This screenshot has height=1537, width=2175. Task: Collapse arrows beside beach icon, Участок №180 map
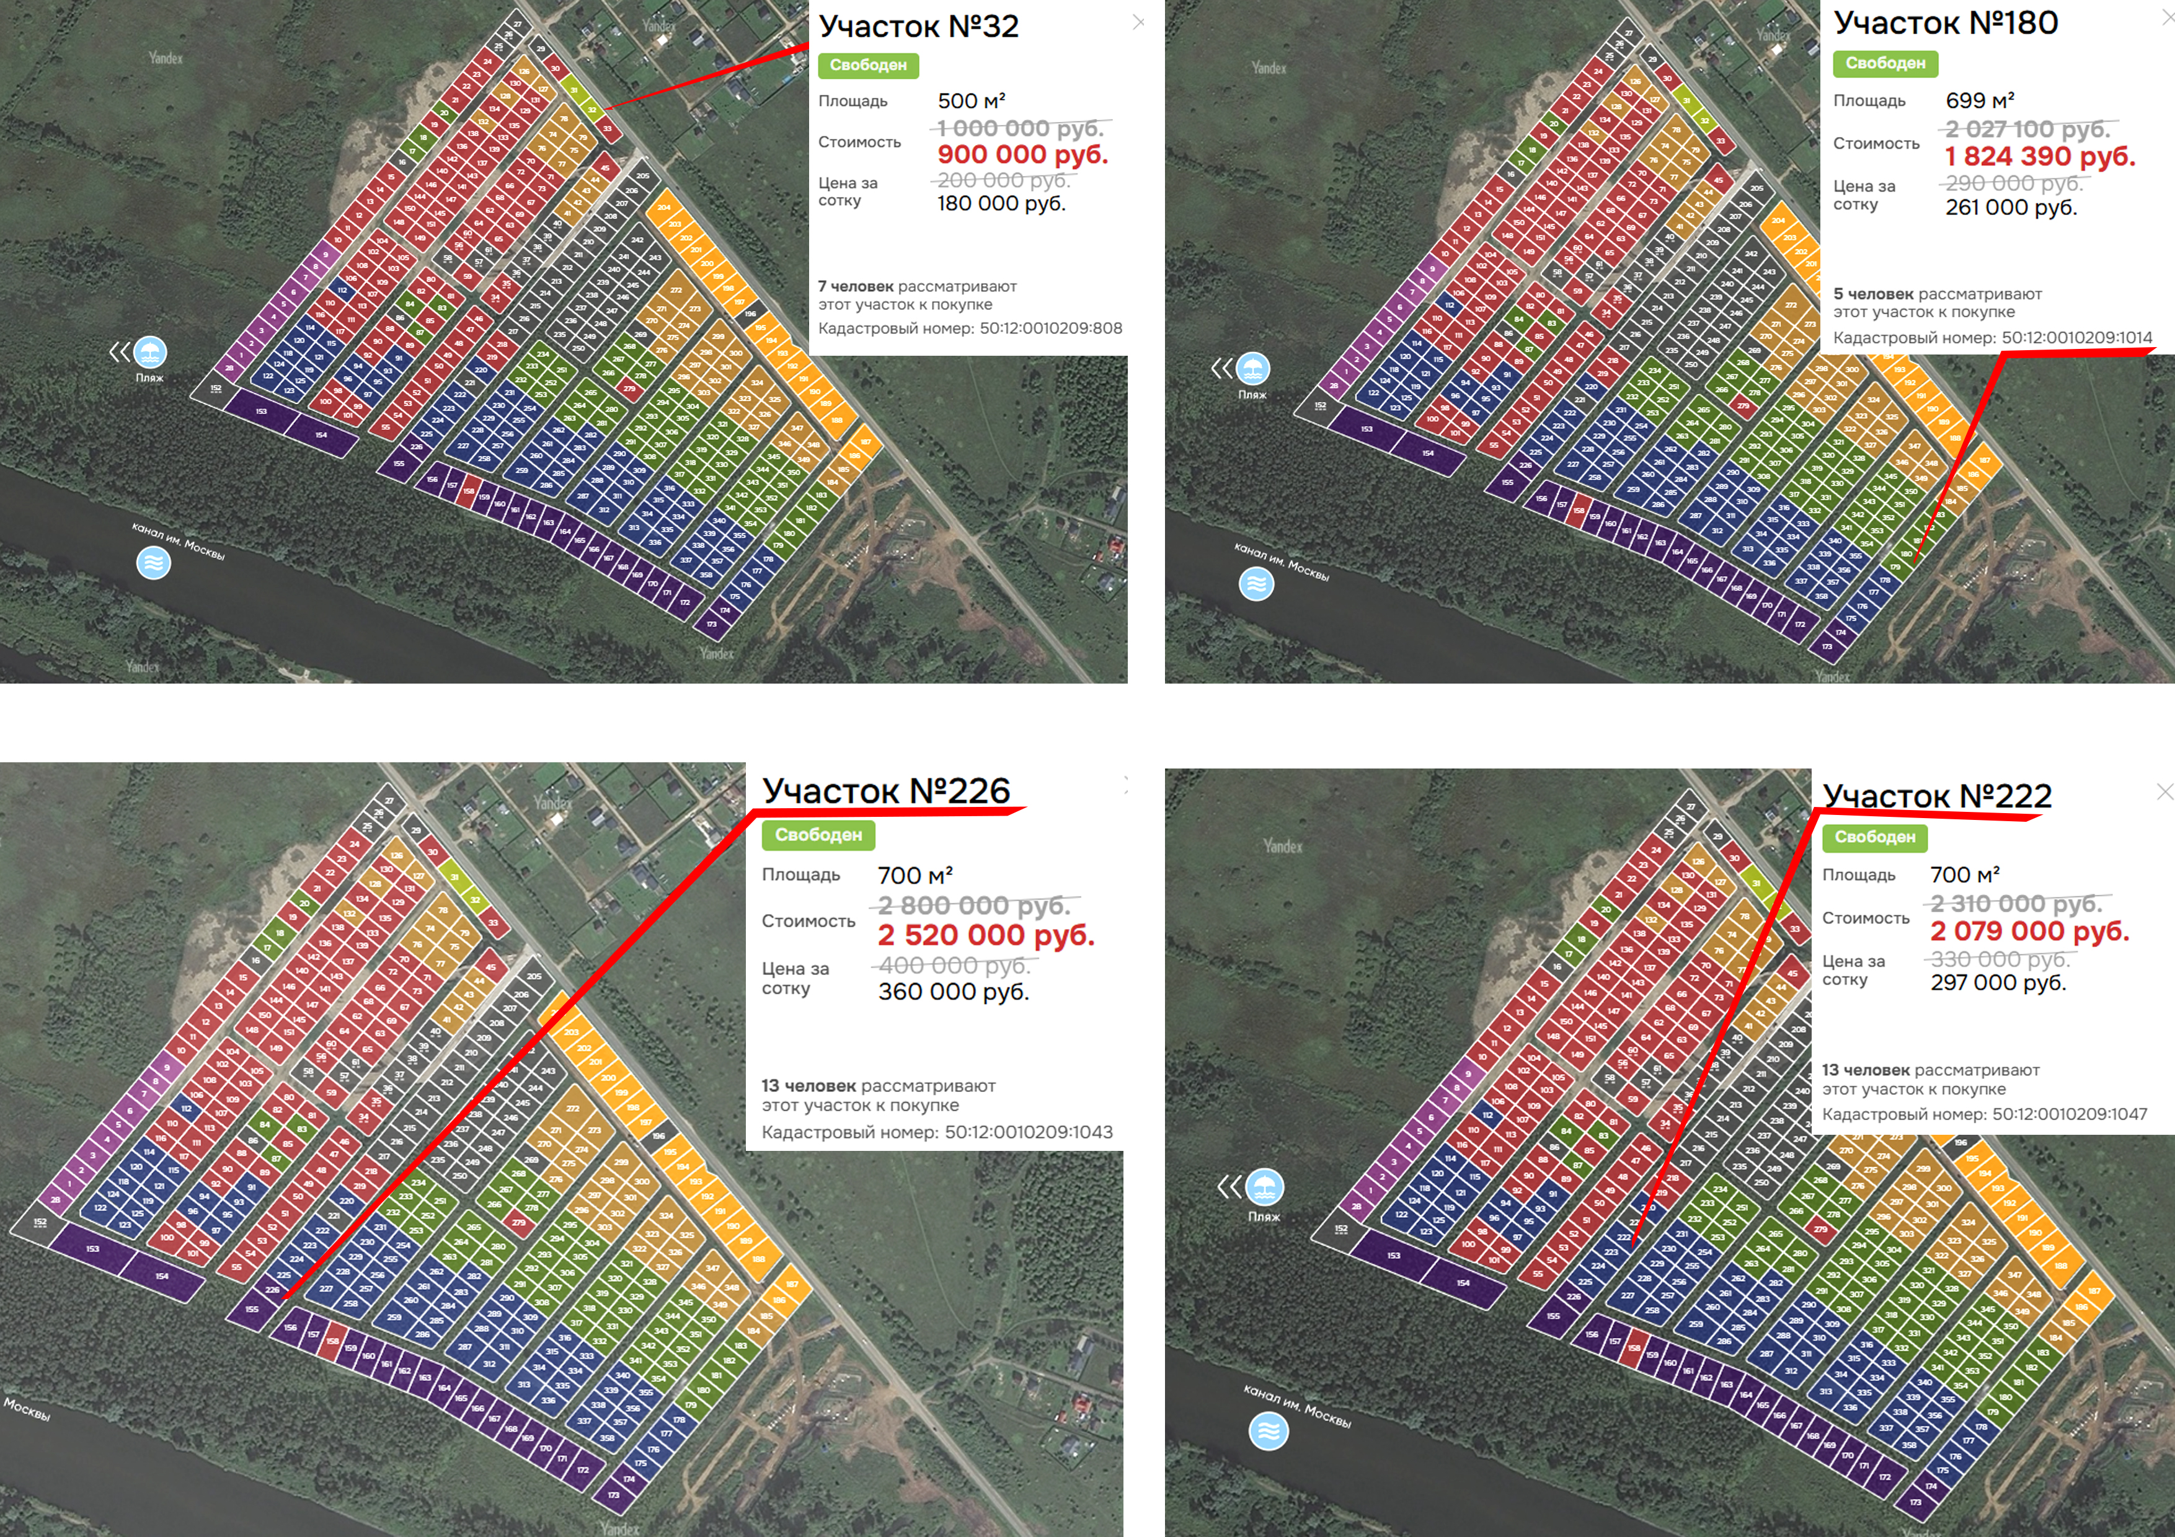(1222, 368)
